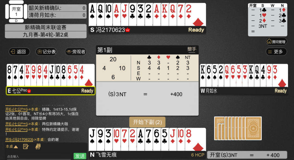Expand the 本桌 chat channel selector

pos(12,146)
